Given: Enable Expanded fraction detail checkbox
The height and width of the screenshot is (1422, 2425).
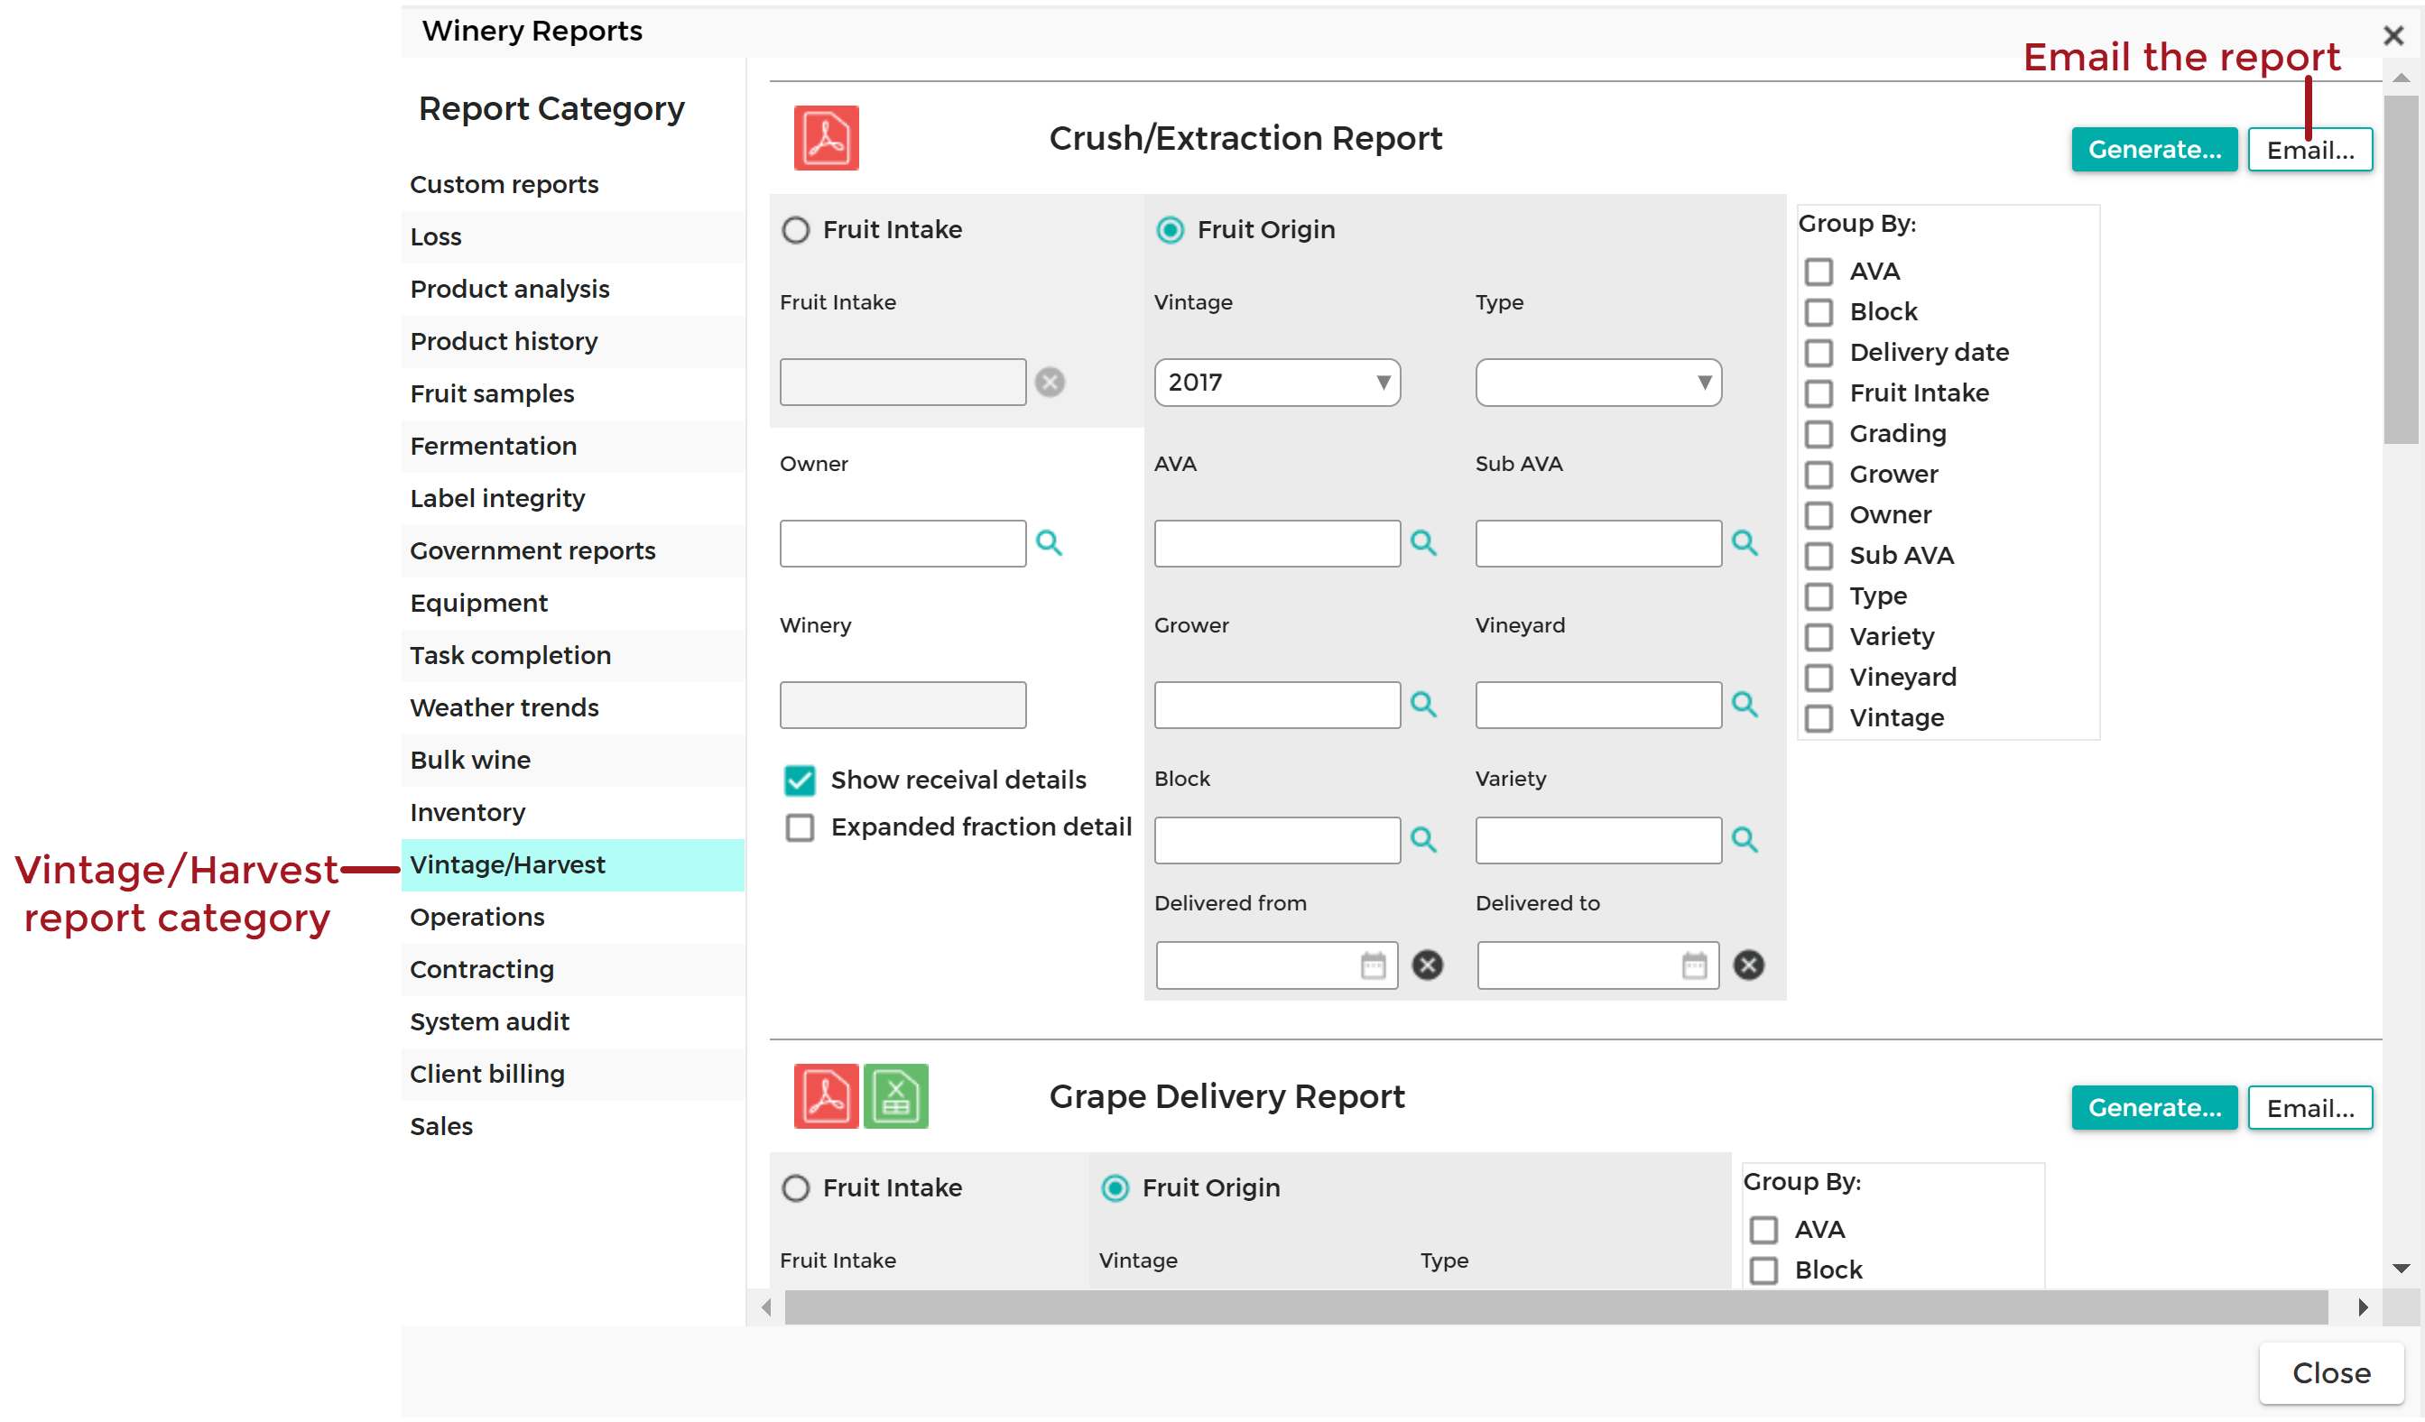Looking at the screenshot, I should 799,827.
